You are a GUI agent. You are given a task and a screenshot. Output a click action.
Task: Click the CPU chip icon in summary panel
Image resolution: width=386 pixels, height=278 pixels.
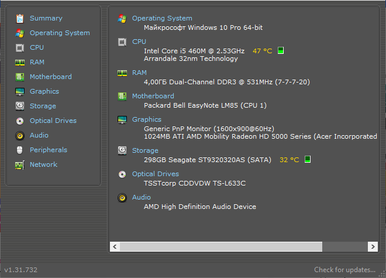(x=122, y=42)
